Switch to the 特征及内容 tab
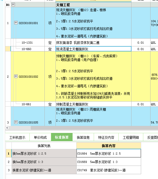Viewport: 158px width, 179px height. pos(106,137)
